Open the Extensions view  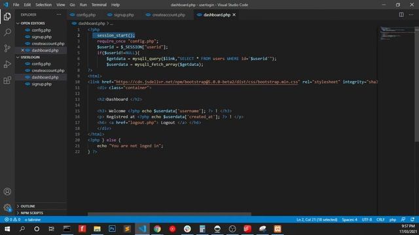[7, 80]
